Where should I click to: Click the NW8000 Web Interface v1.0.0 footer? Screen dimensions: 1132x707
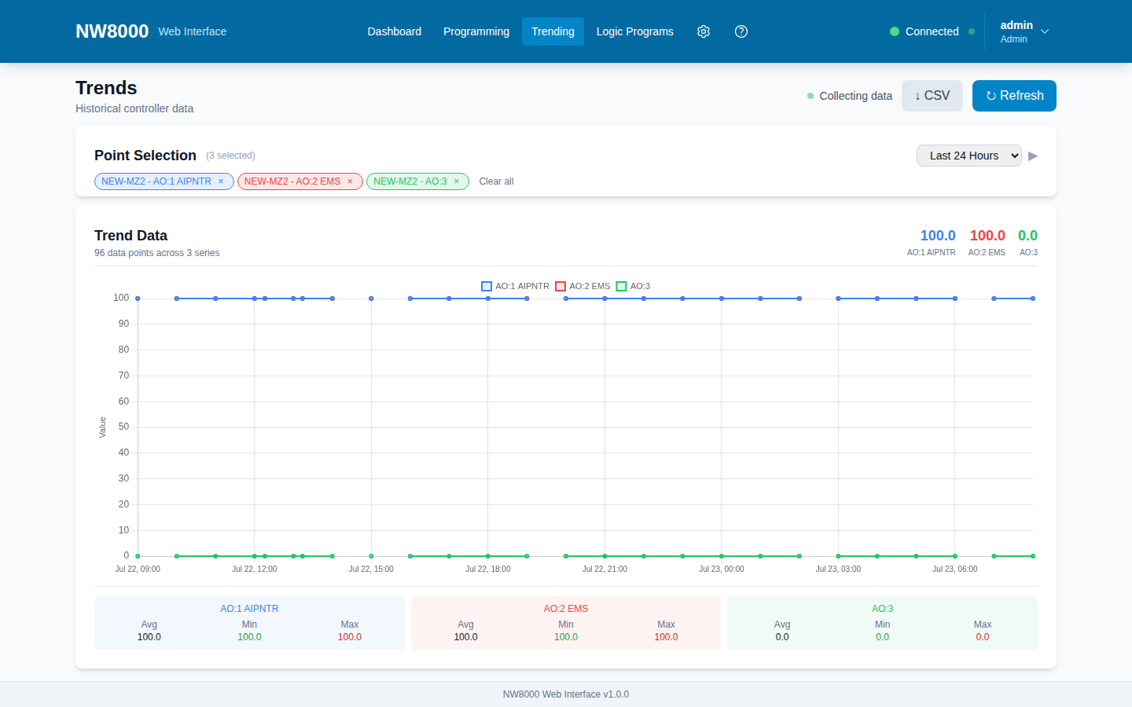tap(566, 694)
